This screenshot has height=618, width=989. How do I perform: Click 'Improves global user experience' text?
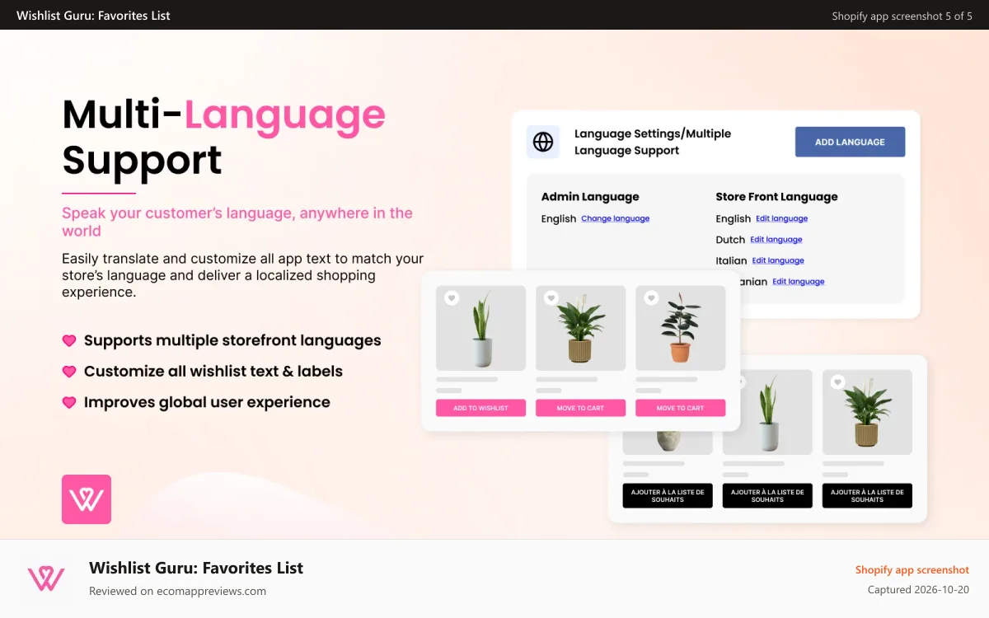(207, 402)
